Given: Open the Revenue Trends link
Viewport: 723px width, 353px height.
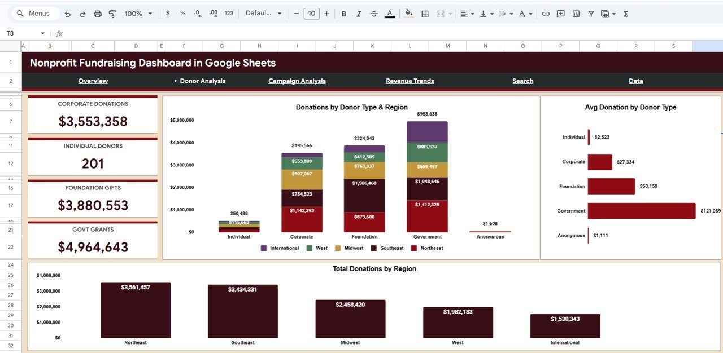Looking at the screenshot, I should [410, 81].
